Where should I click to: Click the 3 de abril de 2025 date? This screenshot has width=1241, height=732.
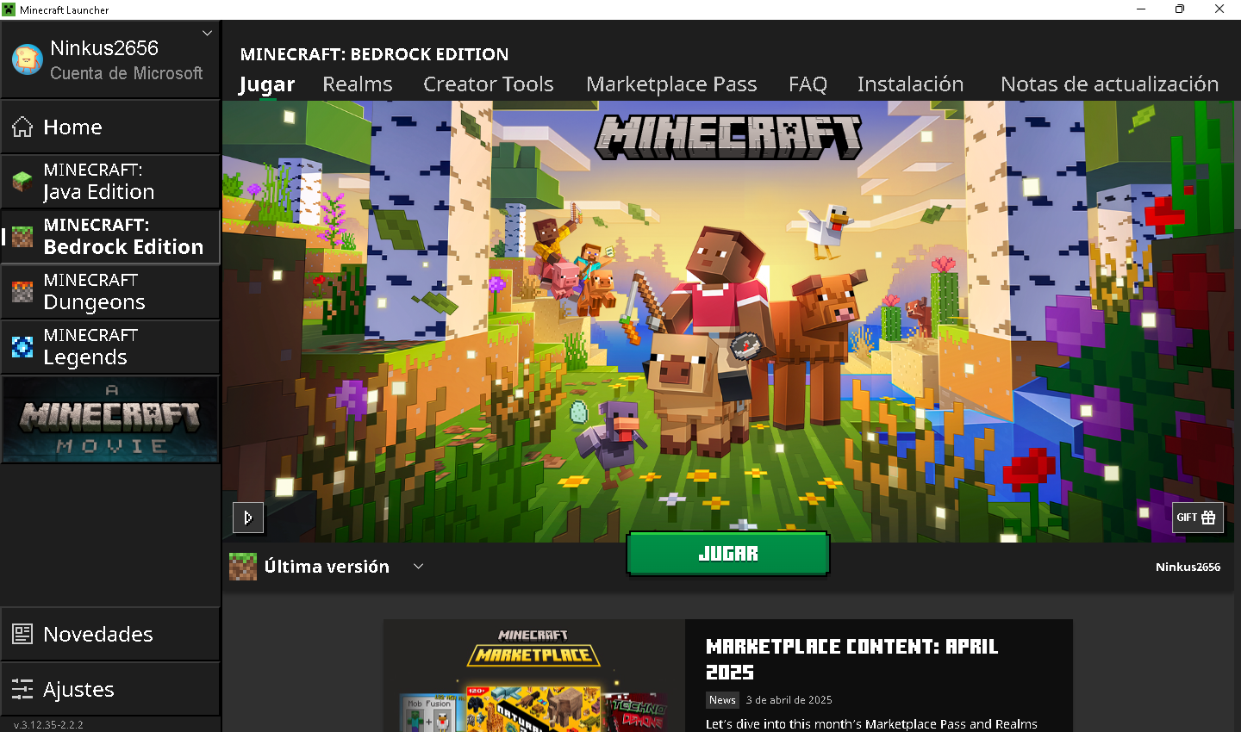tap(789, 700)
